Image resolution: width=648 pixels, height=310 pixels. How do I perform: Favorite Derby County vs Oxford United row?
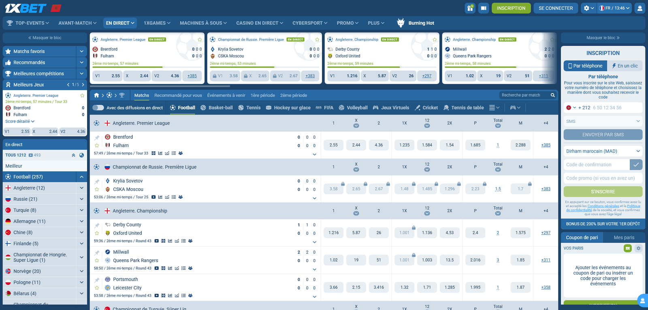point(97,233)
